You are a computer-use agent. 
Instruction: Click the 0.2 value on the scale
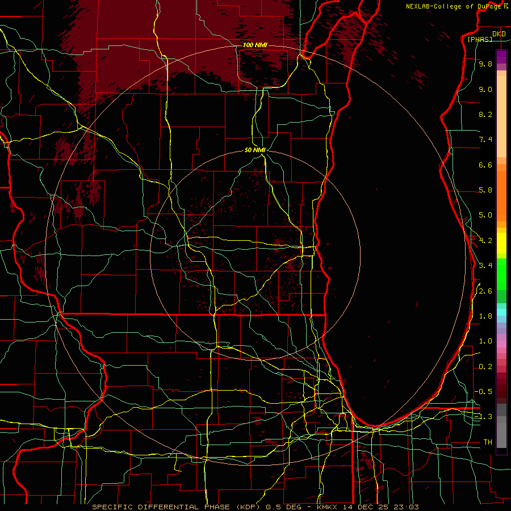(485, 367)
